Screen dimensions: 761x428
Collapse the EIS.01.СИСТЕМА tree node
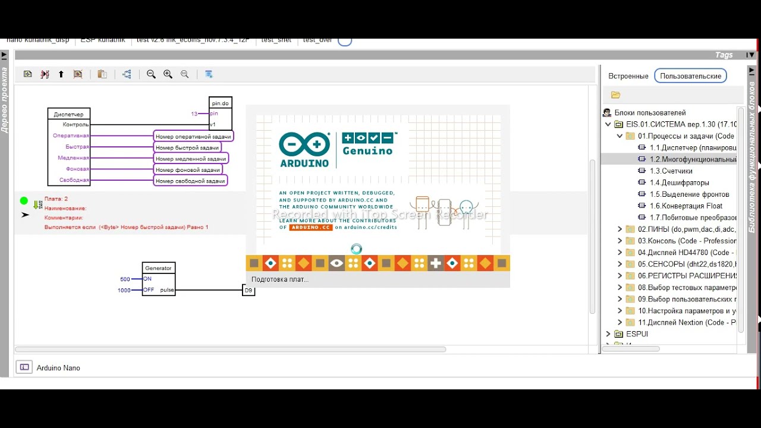coord(608,124)
